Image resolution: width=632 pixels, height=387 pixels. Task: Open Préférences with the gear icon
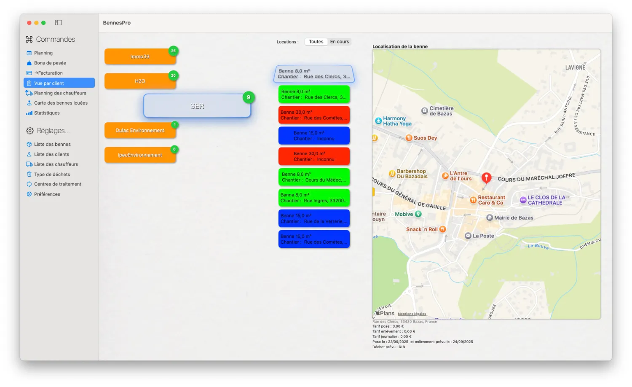[x=47, y=194]
